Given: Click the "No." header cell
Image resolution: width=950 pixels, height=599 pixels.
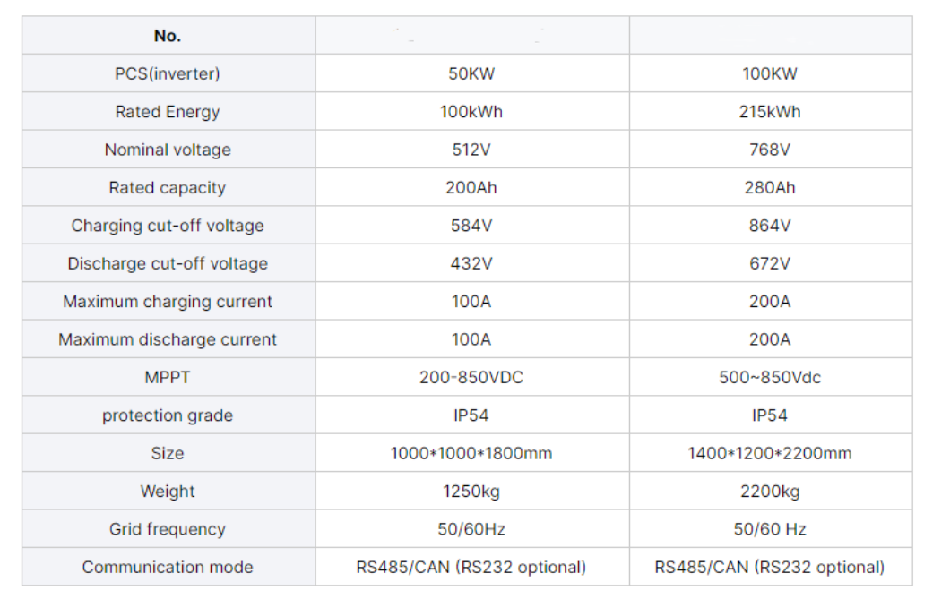Looking at the screenshot, I should (168, 36).
